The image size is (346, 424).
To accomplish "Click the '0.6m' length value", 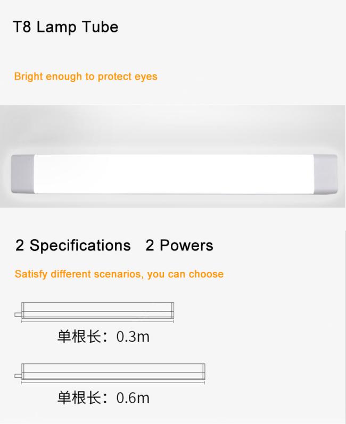I will [133, 398].
